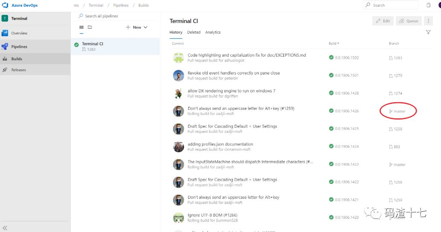Open commit 'The InputStateMachine should dispatch Intermediate characters'
The width and height of the screenshot is (441, 232).
(x=250, y=161)
